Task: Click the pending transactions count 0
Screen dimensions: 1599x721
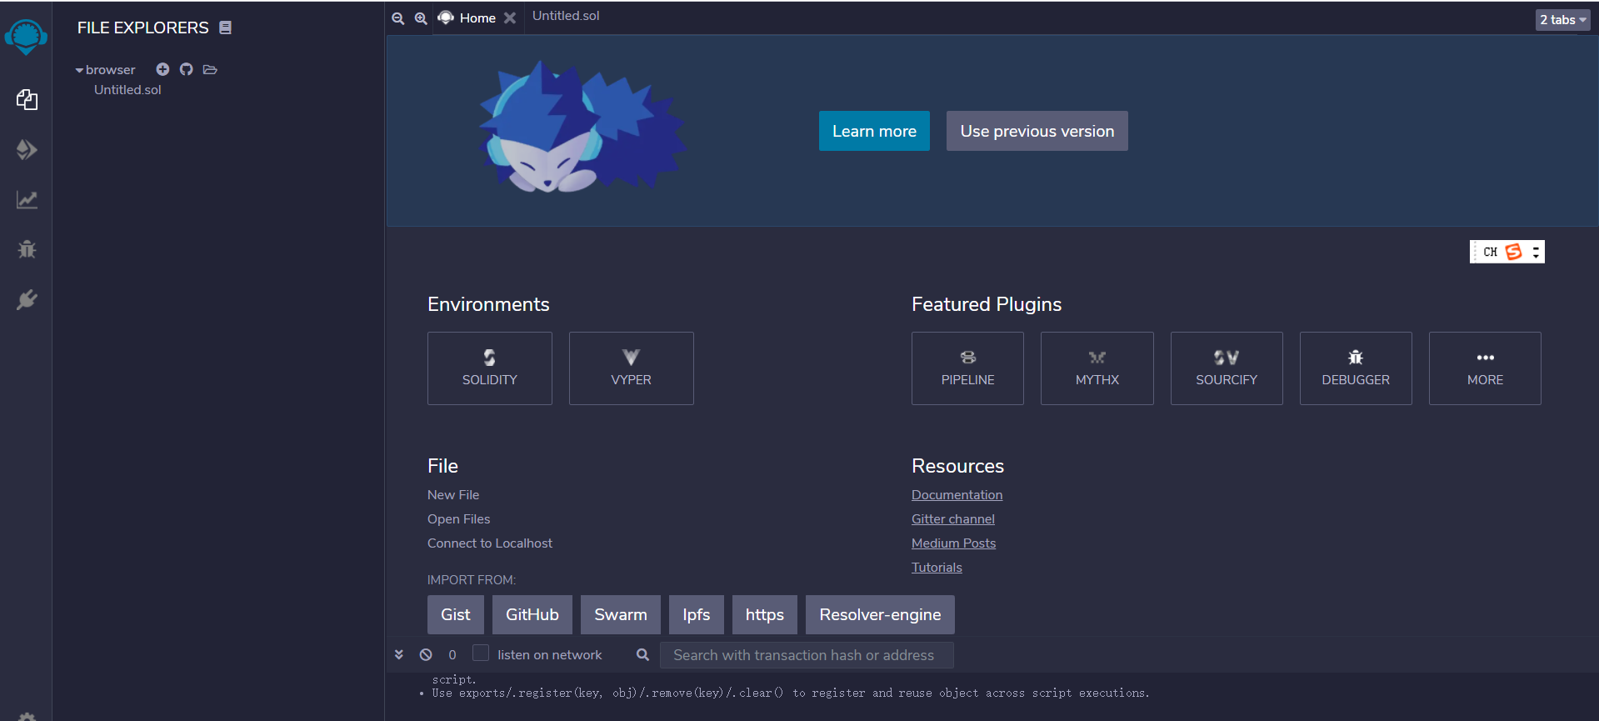Action: coord(452,655)
